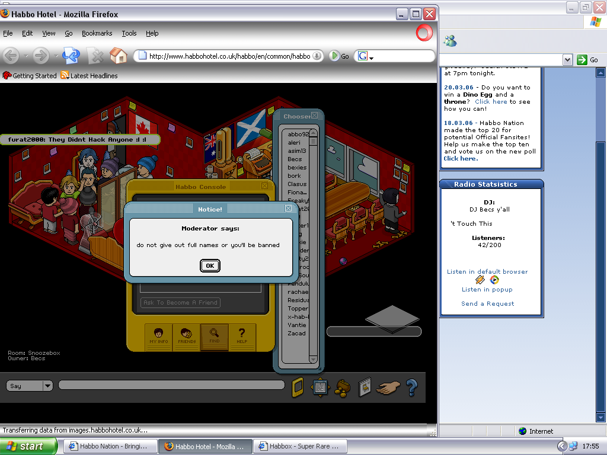
Task: Open the My Info console tab
Action: [x=158, y=337]
